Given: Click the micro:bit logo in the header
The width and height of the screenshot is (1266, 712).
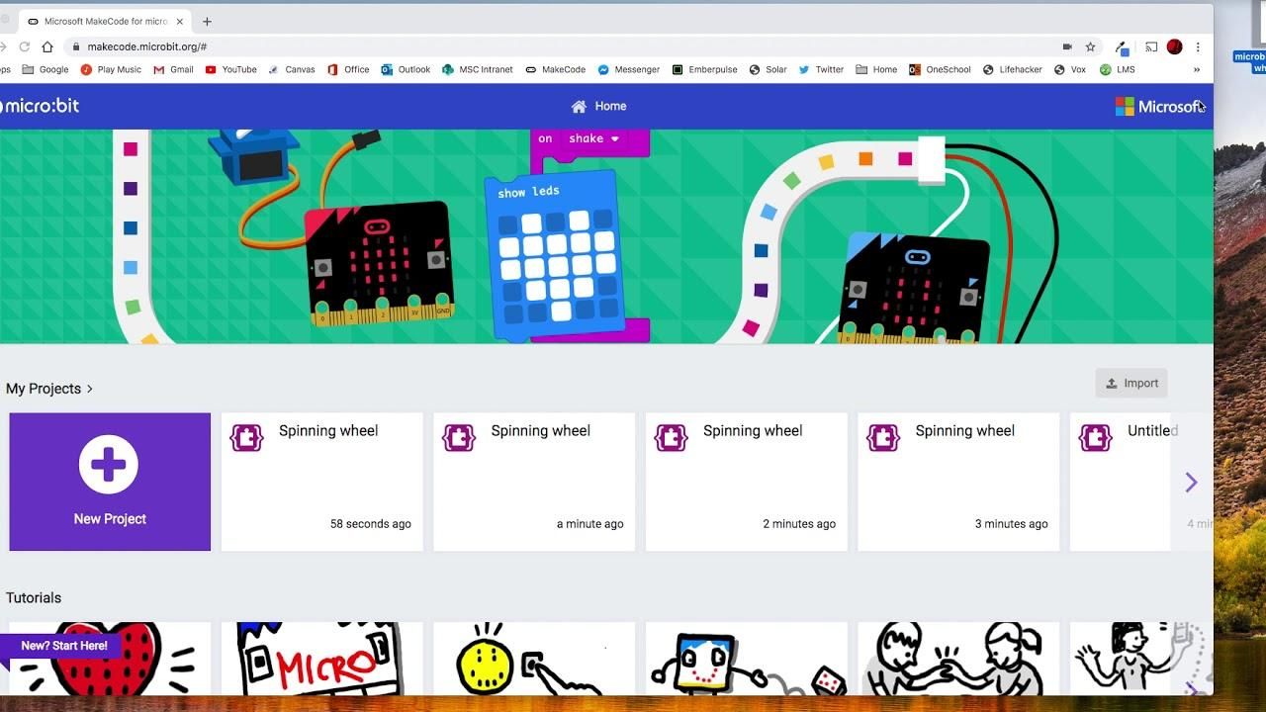Looking at the screenshot, I should (40, 105).
